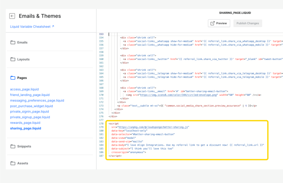The width and height of the screenshot is (283, 183).
Task: Click line number 178 in the gutter
Action: click(x=101, y=124)
